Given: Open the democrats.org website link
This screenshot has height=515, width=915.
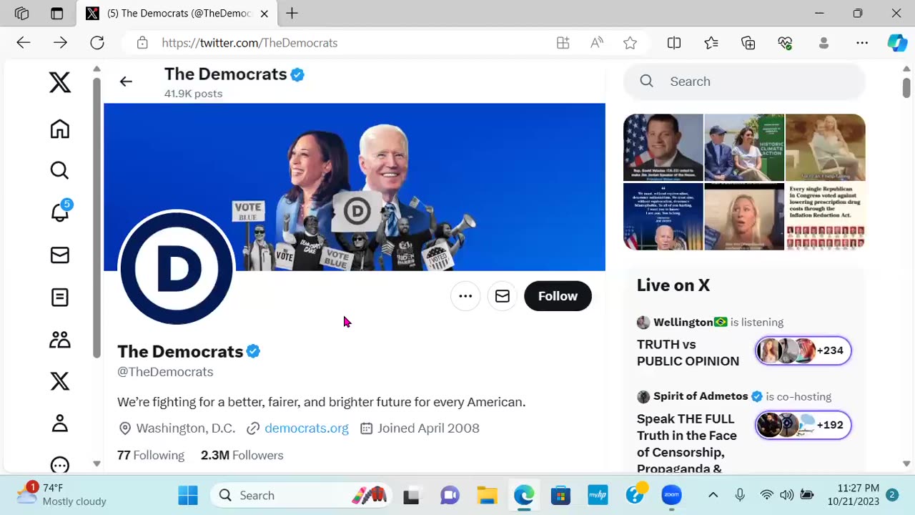Looking at the screenshot, I should (307, 428).
